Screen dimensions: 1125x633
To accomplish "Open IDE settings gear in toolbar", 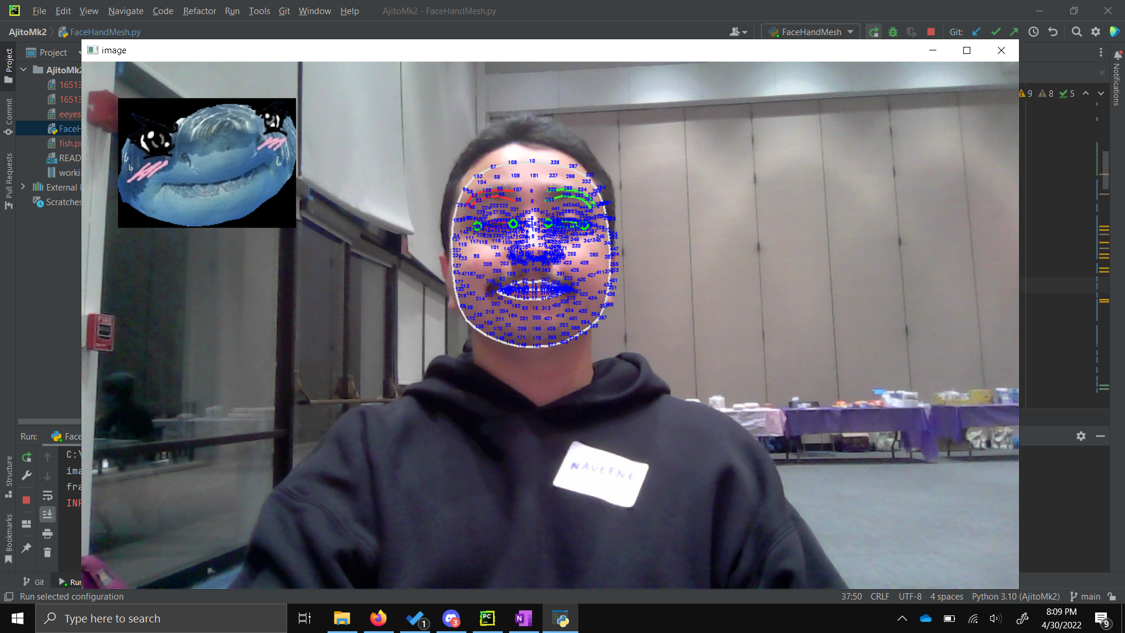I will coord(1096,32).
